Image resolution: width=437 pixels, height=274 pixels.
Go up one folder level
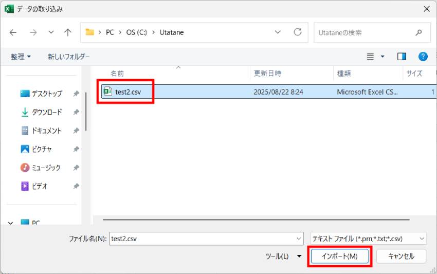point(68,32)
